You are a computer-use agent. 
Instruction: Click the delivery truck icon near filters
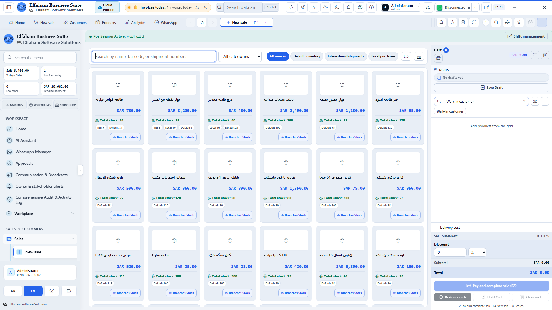(x=406, y=57)
